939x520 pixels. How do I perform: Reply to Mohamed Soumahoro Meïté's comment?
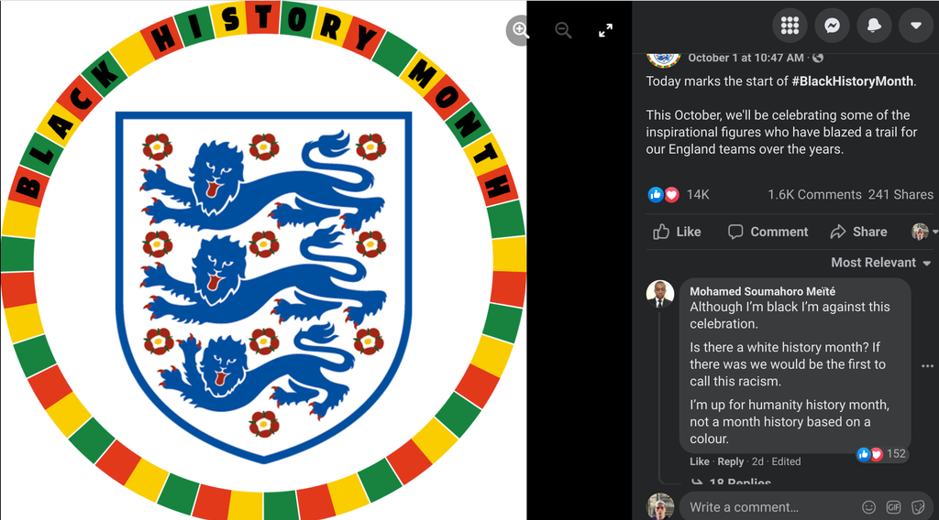(731, 461)
